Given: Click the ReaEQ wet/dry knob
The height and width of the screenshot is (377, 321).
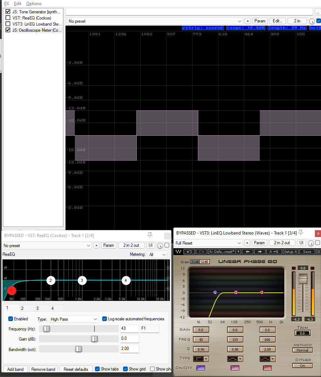Looking at the screenshot, I should pos(160,245).
